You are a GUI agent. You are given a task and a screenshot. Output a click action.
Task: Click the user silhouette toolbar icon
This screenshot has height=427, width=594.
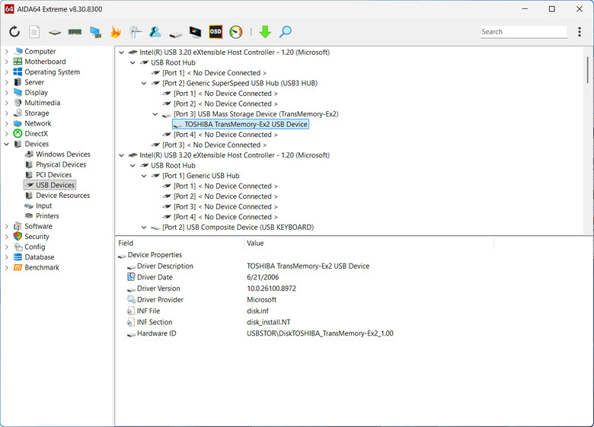click(x=155, y=32)
